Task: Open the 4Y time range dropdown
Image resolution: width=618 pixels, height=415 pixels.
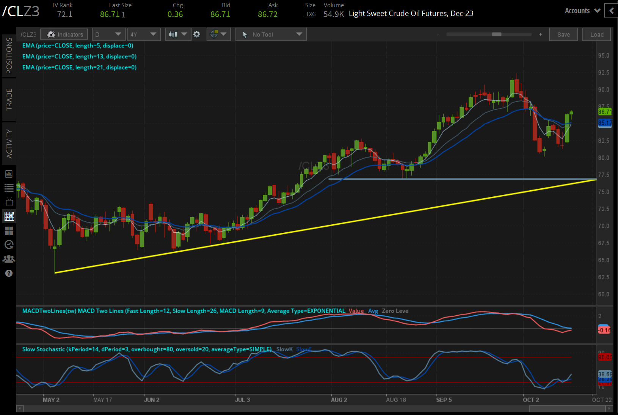Action: click(x=144, y=34)
